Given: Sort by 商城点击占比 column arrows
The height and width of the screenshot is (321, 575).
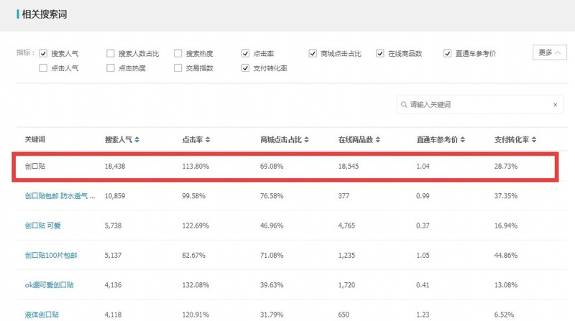Looking at the screenshot, I should pyautogui.click(x=307, y=139).
